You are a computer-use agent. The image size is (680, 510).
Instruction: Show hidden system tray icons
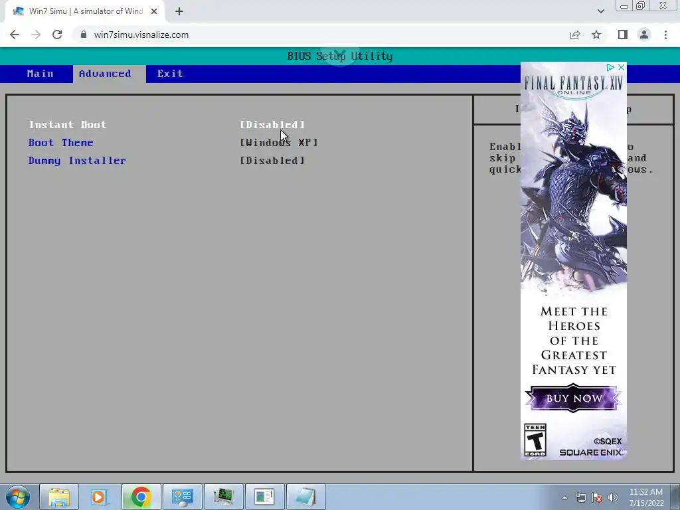564,497
